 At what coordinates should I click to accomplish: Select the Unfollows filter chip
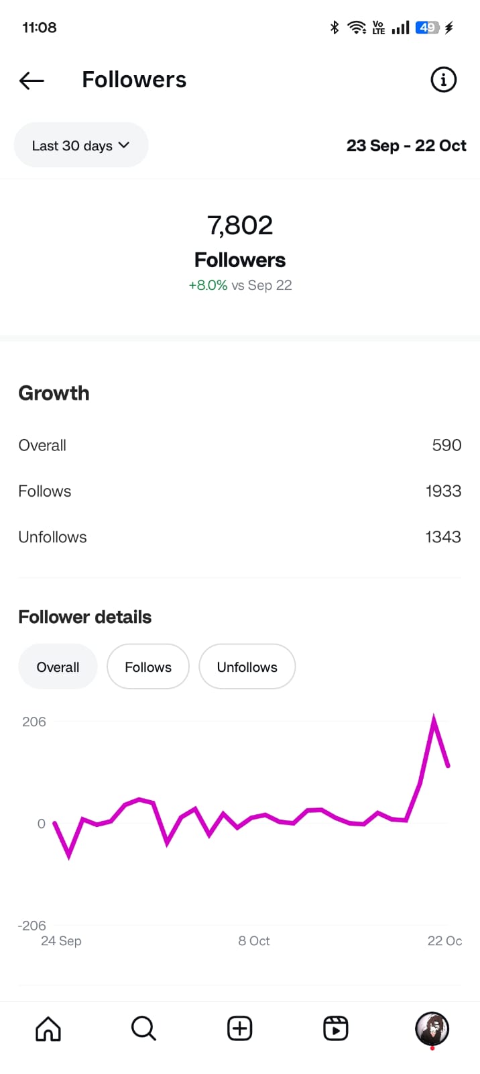click(x=247, y=667)
